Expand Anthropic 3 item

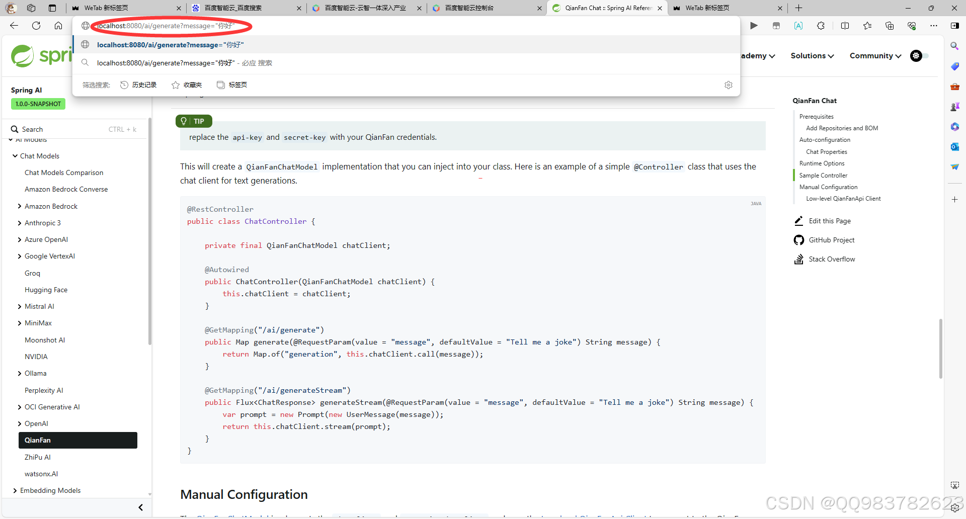(20, 223)
